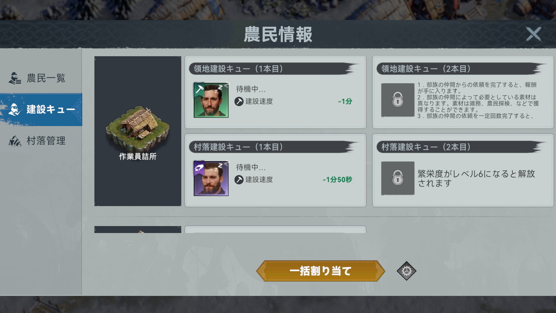The height and width of the screenshot is (313, 556).
Task: Select the 建設キュー tab
Action: coord(41,110)
